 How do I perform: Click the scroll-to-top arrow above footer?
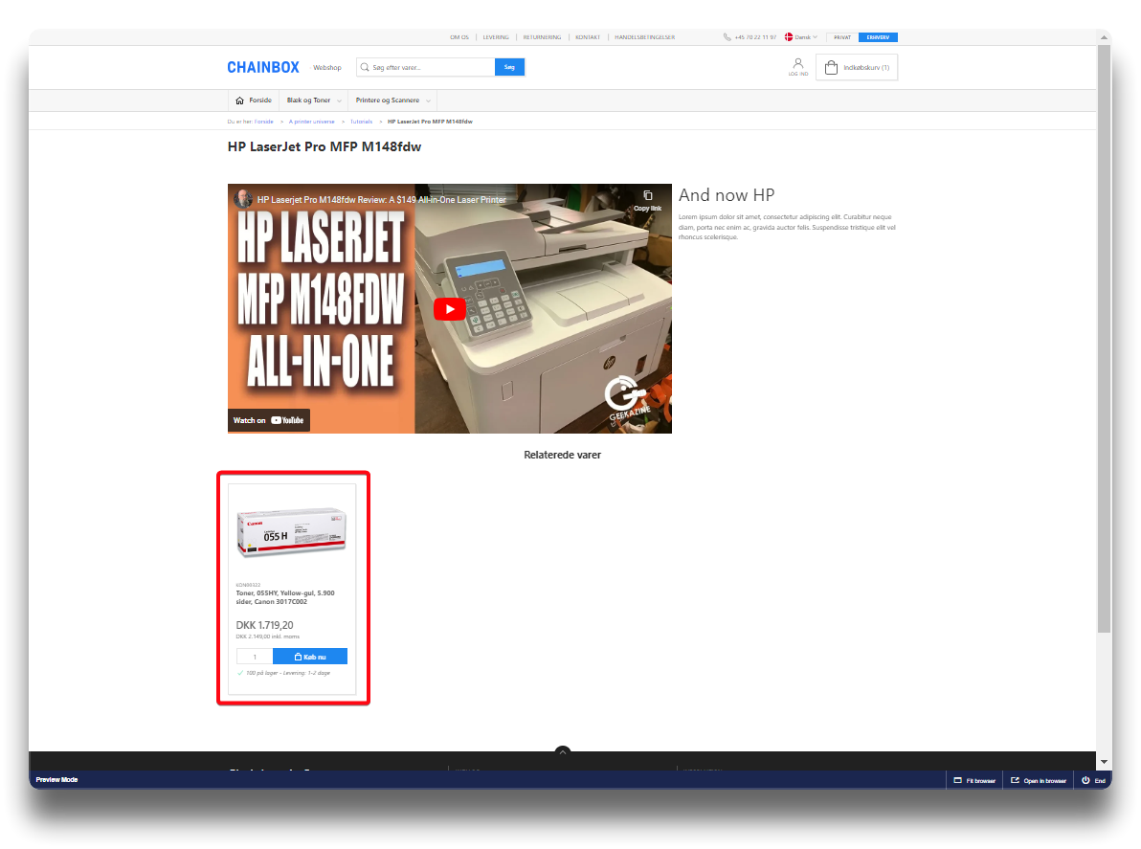click(x=563, y=752)
